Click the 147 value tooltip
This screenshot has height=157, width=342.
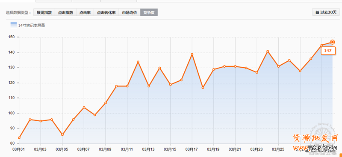pyautogui.click(x=328, y=51)
